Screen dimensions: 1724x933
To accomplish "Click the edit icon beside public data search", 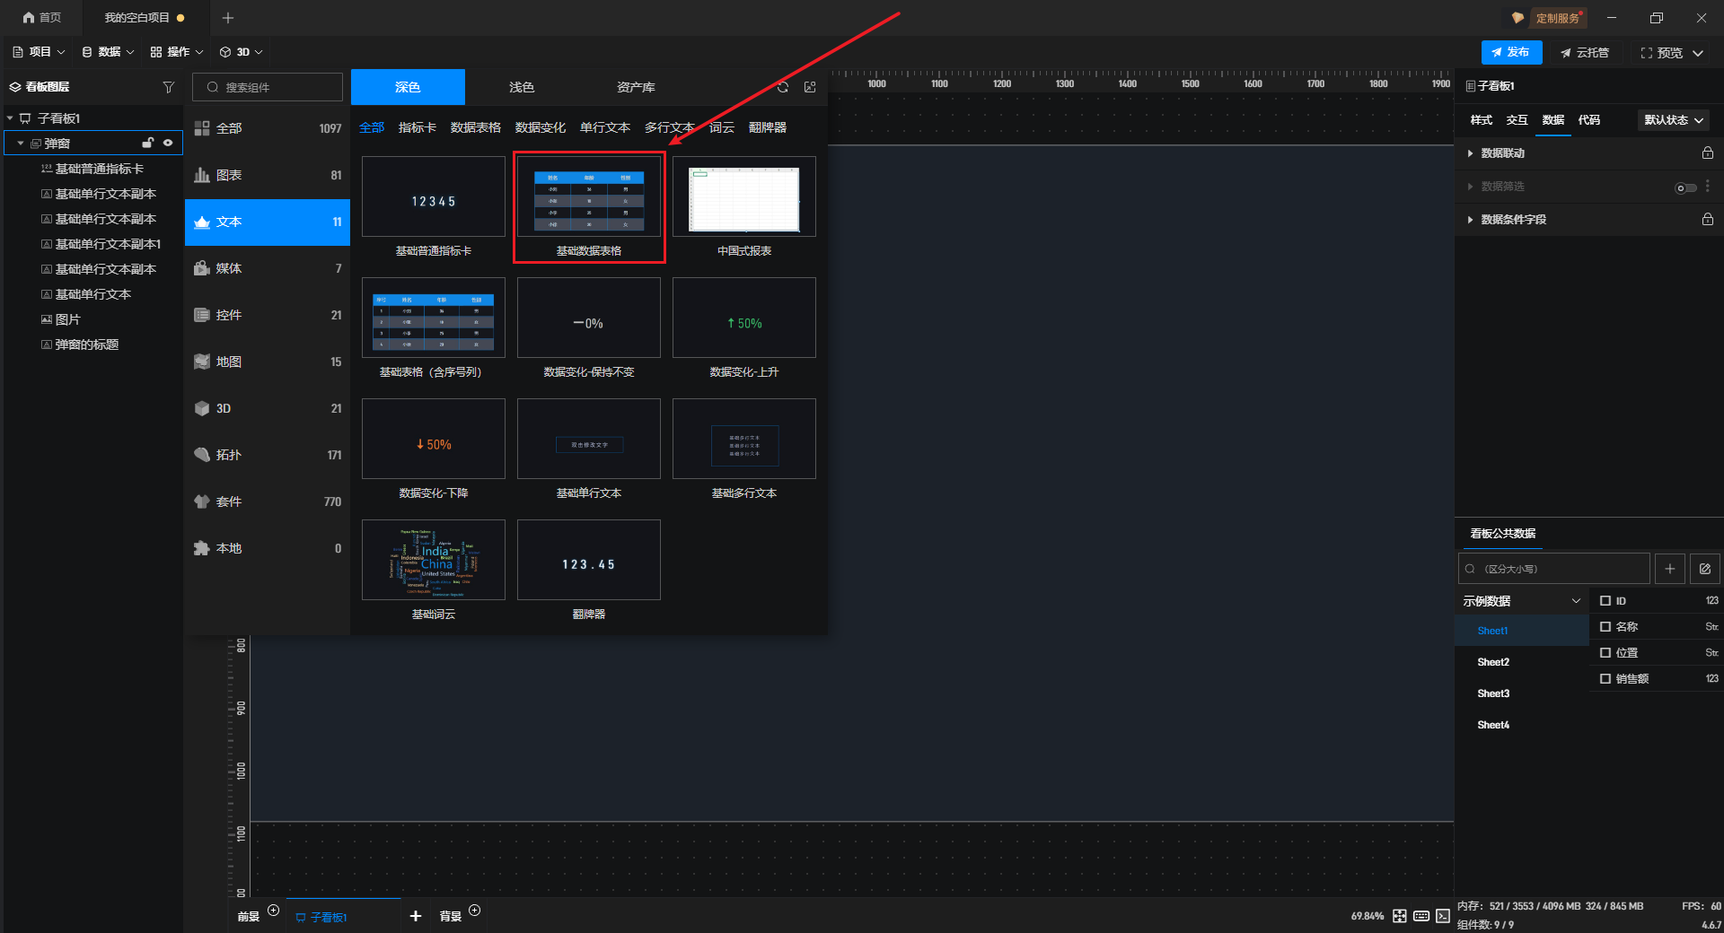I will 1704,569.
